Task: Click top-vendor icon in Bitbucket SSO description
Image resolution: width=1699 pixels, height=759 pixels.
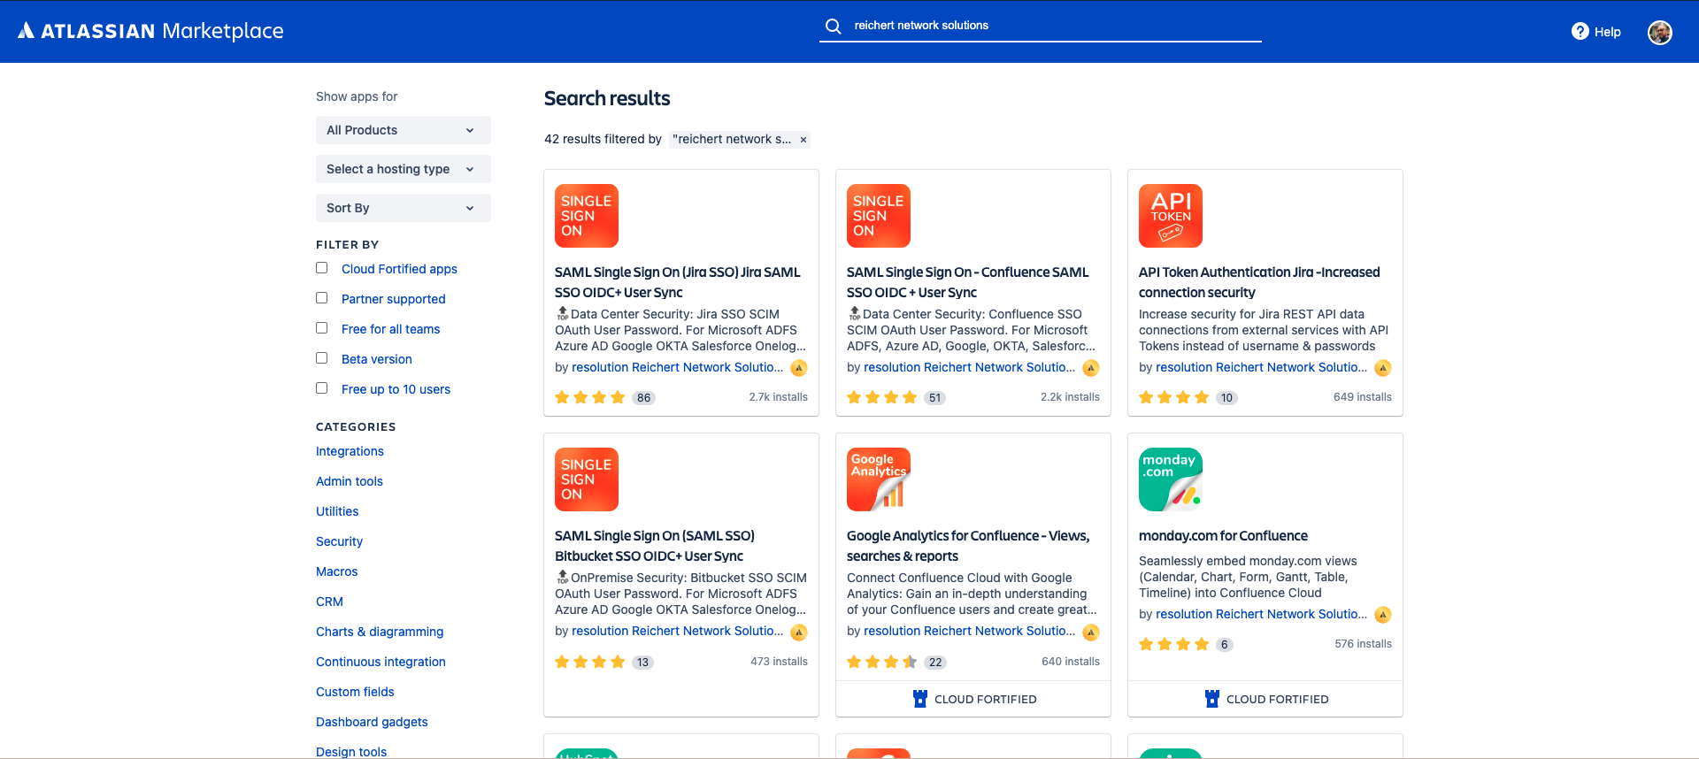Action: click(562, 577)
